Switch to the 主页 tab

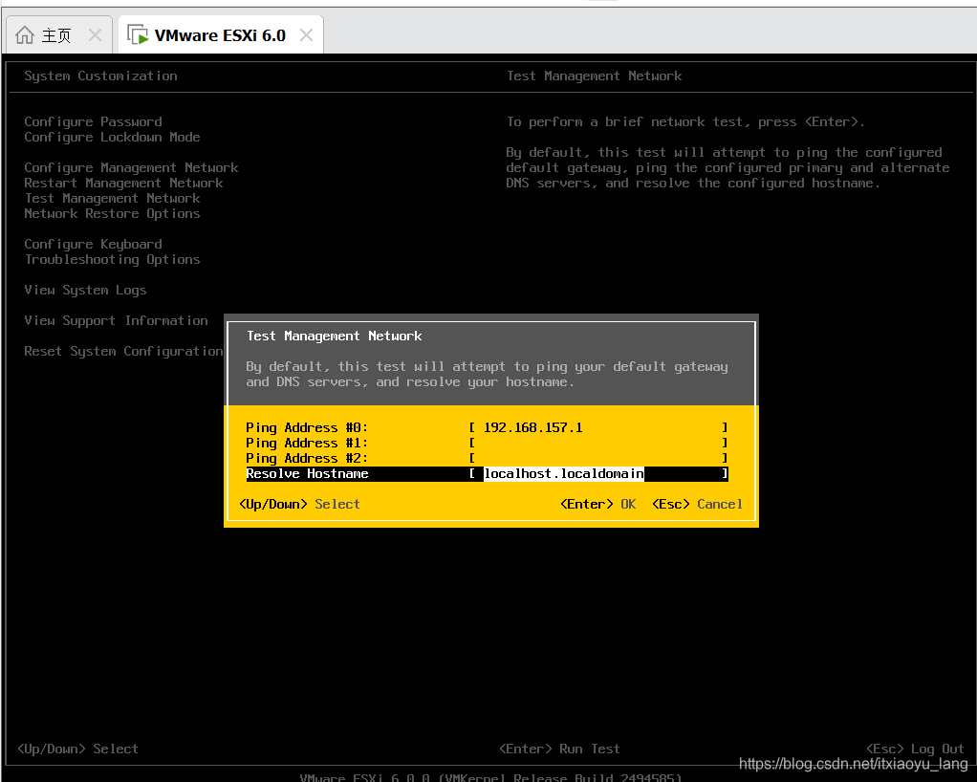click(x=58, y=35)
